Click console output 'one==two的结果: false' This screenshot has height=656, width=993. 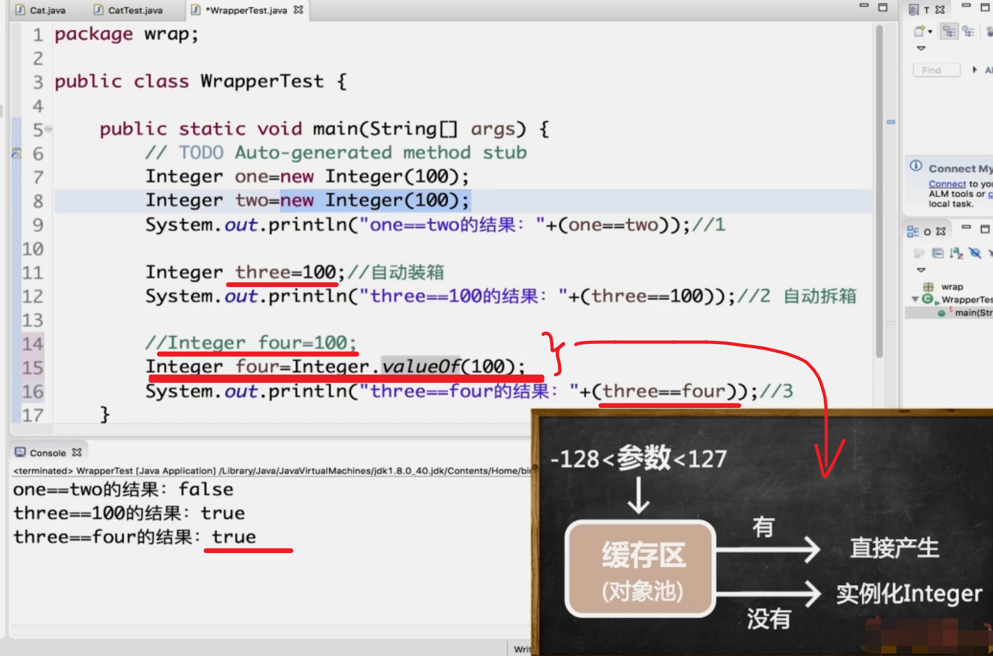point(123,490)
